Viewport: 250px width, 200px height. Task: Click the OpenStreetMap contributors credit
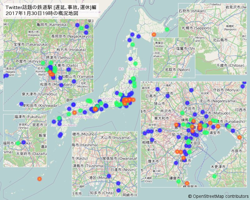coord(218,196)
